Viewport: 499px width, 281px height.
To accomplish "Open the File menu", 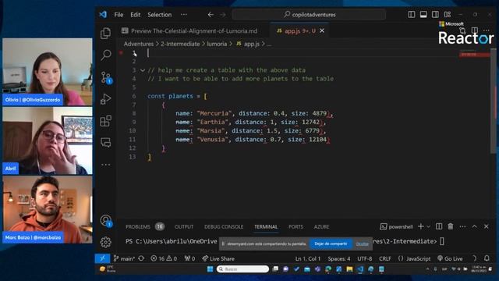I will (119, 15).
